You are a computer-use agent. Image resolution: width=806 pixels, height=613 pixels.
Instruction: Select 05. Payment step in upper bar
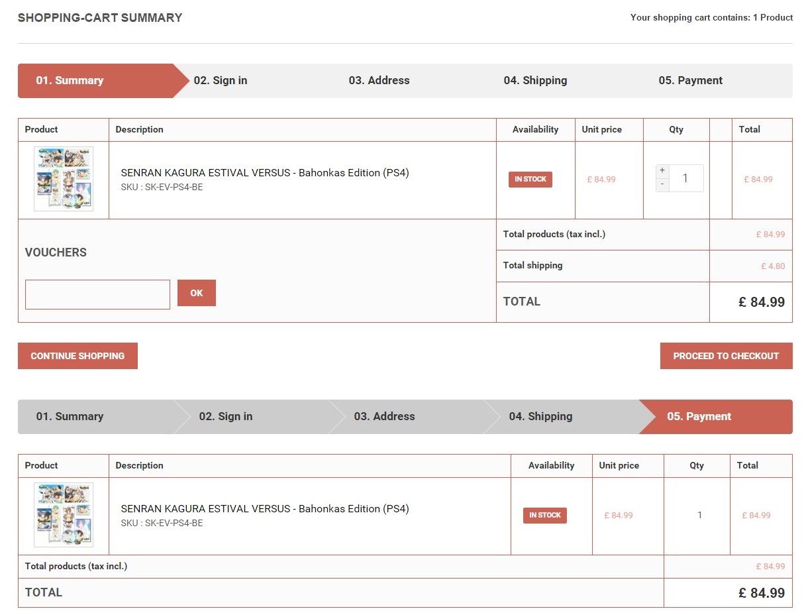pyautogui.click(x=690, y=81)
